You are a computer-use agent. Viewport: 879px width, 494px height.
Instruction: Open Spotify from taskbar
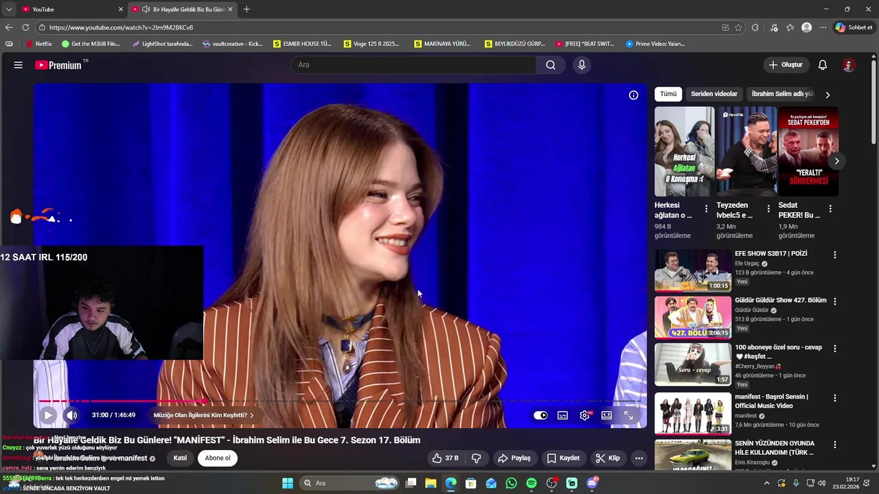[x=532, y=483]
